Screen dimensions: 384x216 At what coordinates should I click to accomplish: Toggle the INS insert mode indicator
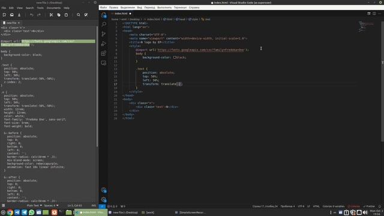94,205
